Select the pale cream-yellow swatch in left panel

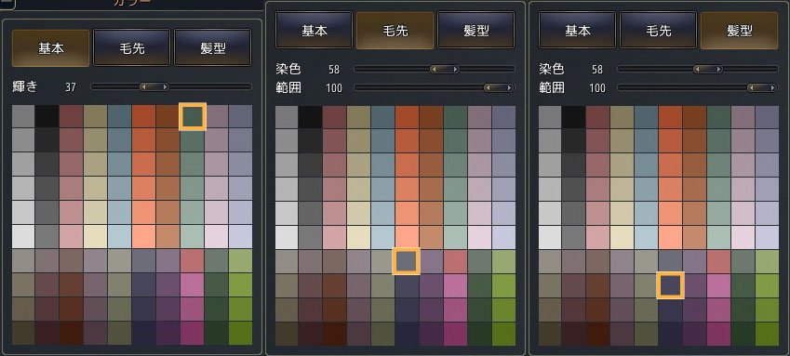(x=95, y=236)
